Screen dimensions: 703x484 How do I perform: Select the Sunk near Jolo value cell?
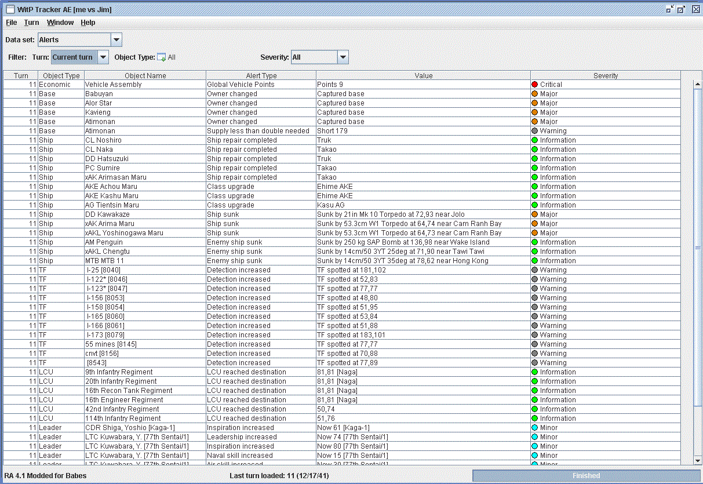[424, 214]
